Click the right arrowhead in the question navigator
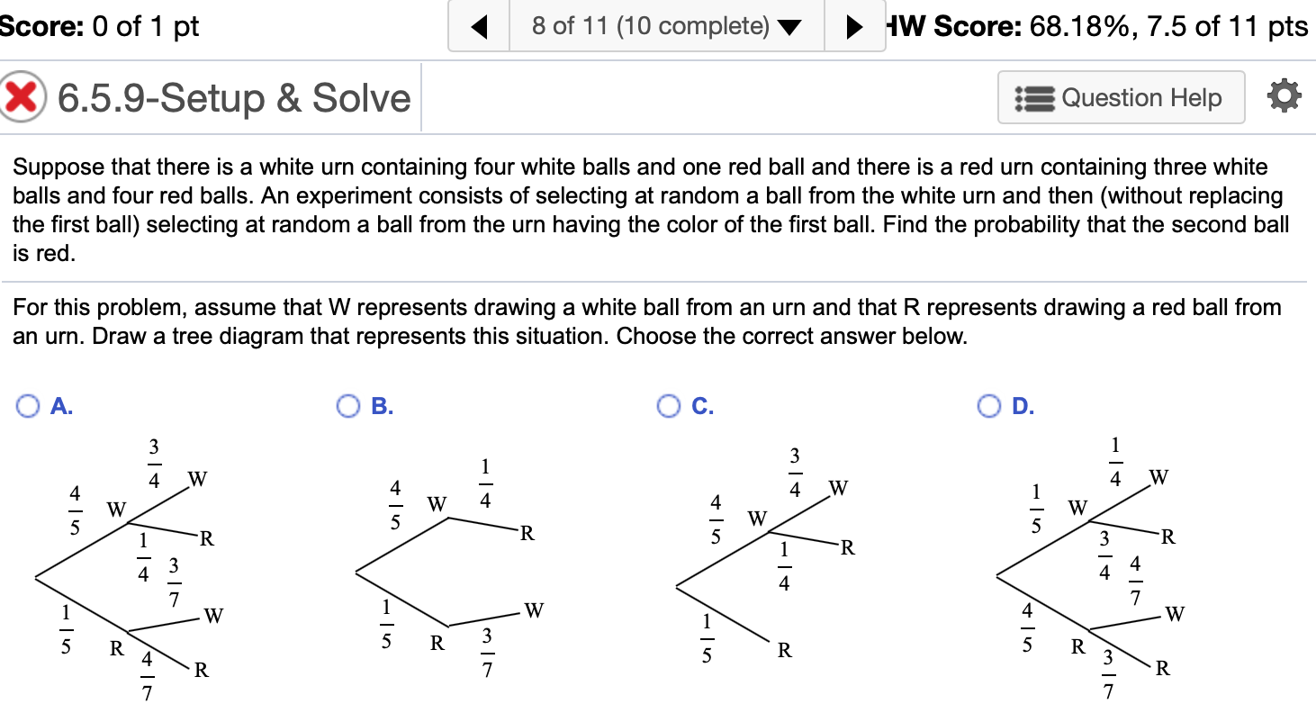This screenshot has height=722, width=1316. pos(855,26)
